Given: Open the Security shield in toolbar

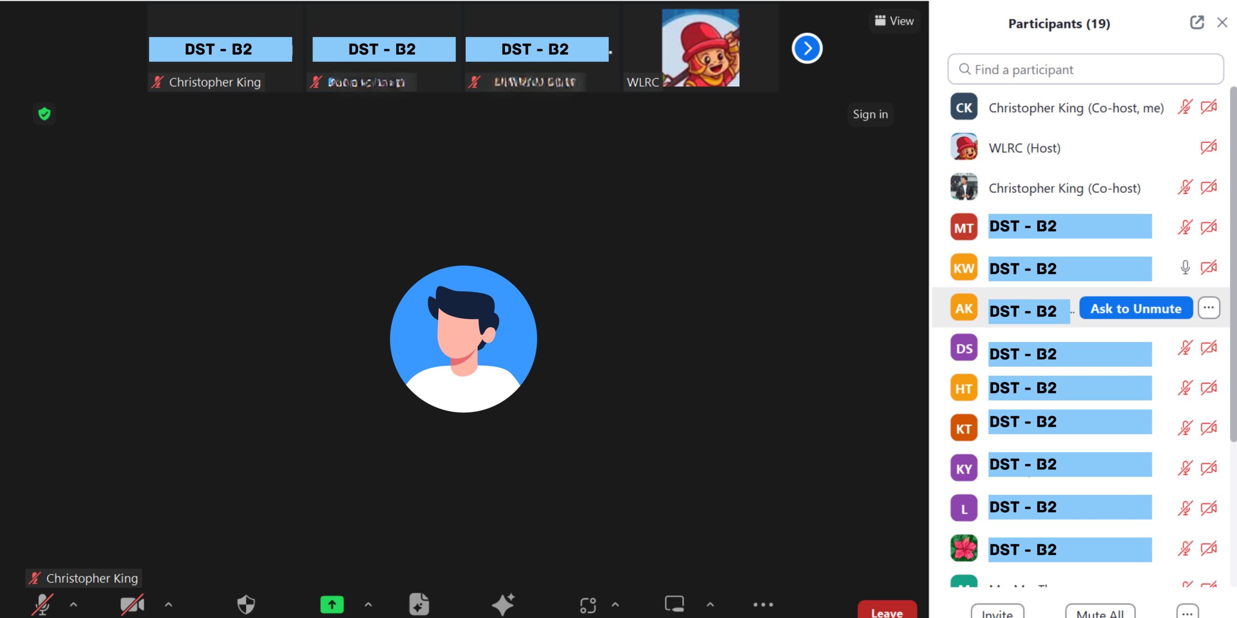Looking at the screenshot, I should pos(246,604).
